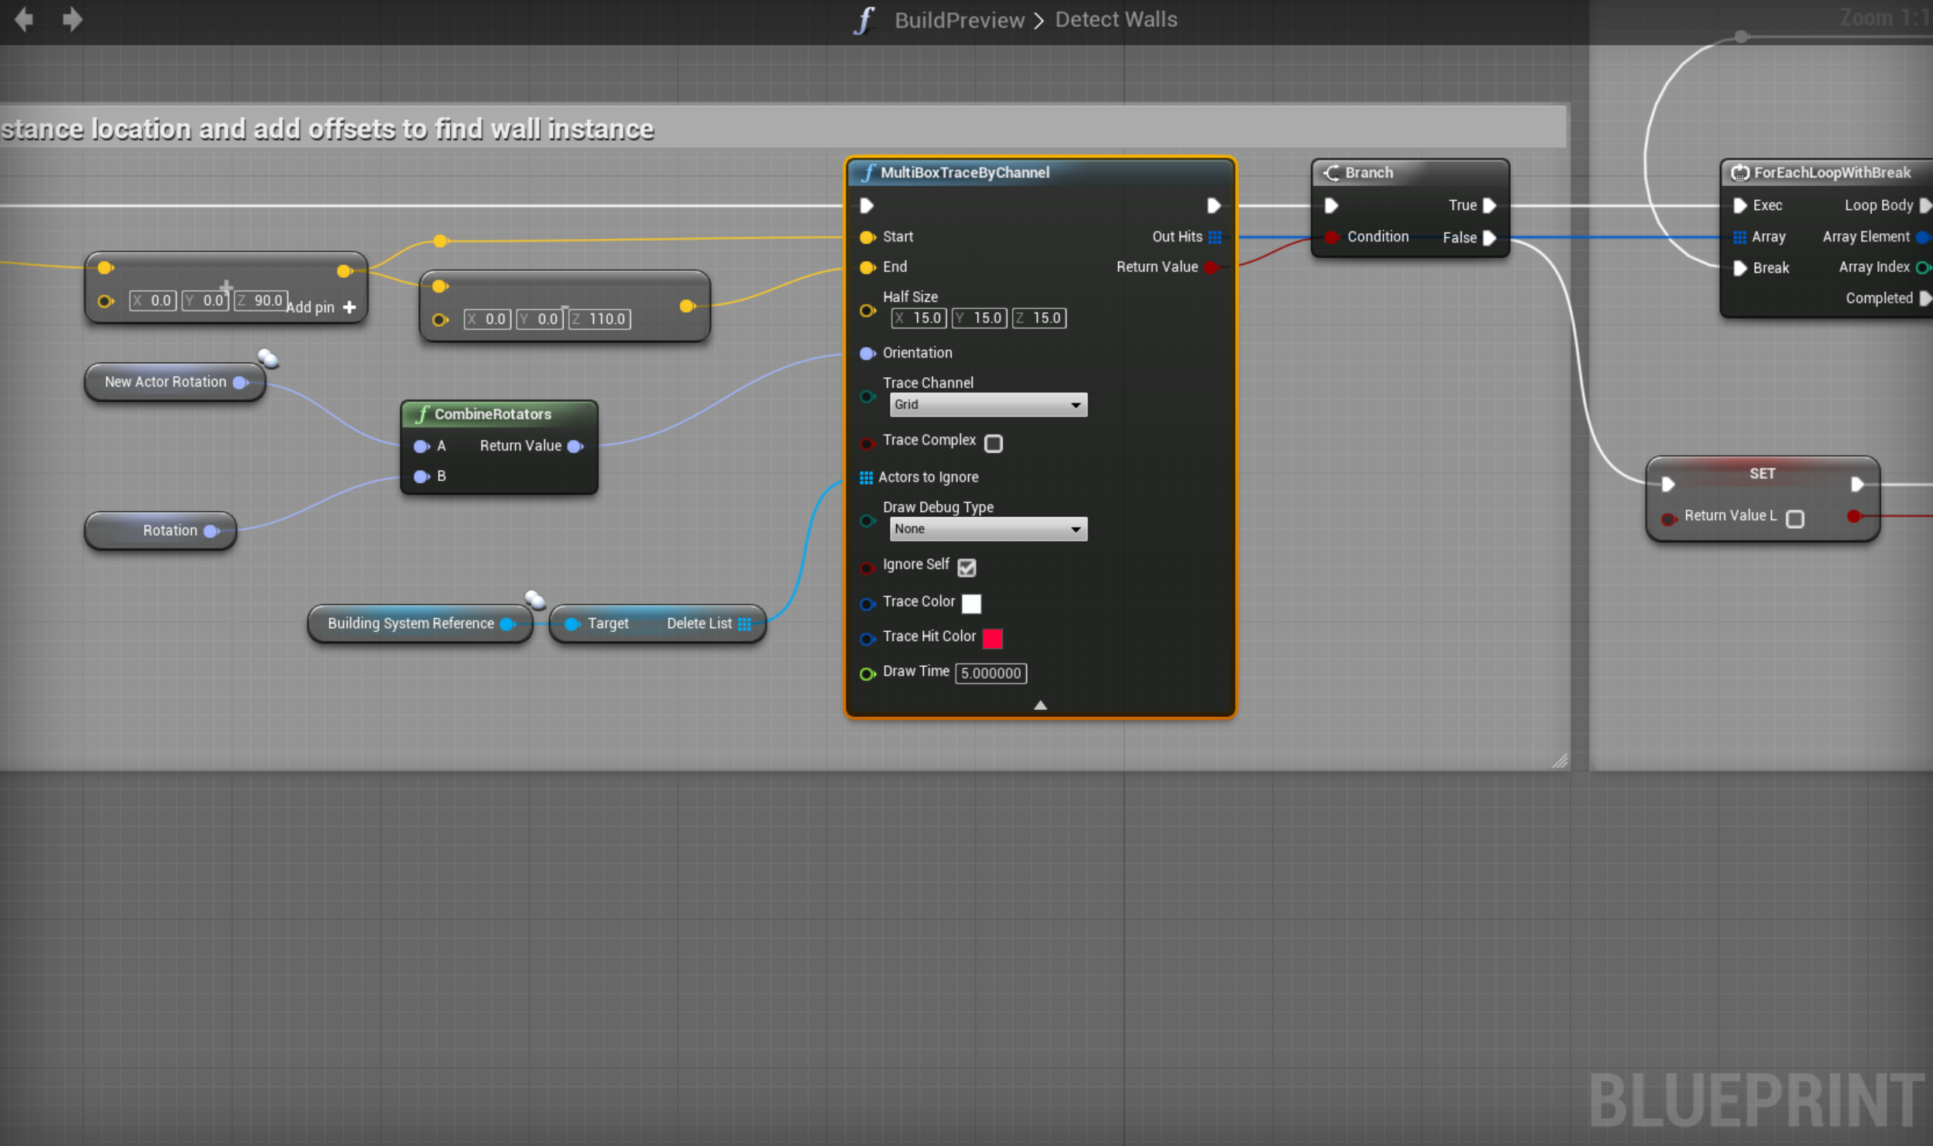Click the BuildPreview breadcrumb
This screenshot has width=1933, height=1146.
pos(959,20)
